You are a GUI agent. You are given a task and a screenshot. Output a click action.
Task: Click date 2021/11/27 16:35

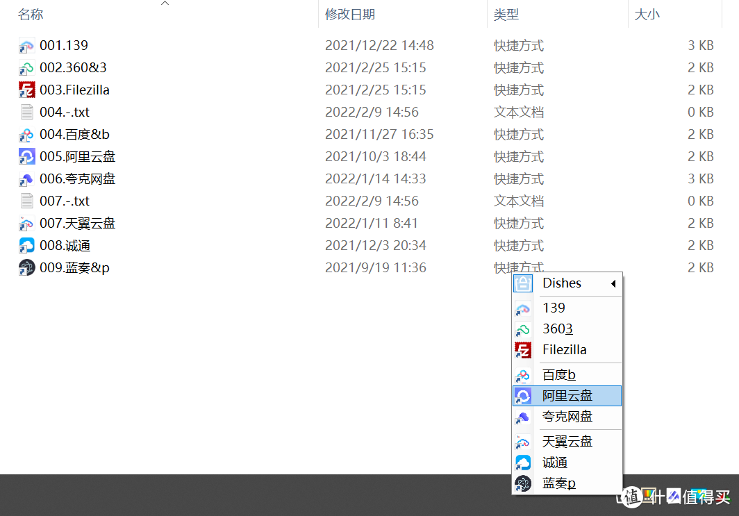pyautogui.click(x=379, y=134)
